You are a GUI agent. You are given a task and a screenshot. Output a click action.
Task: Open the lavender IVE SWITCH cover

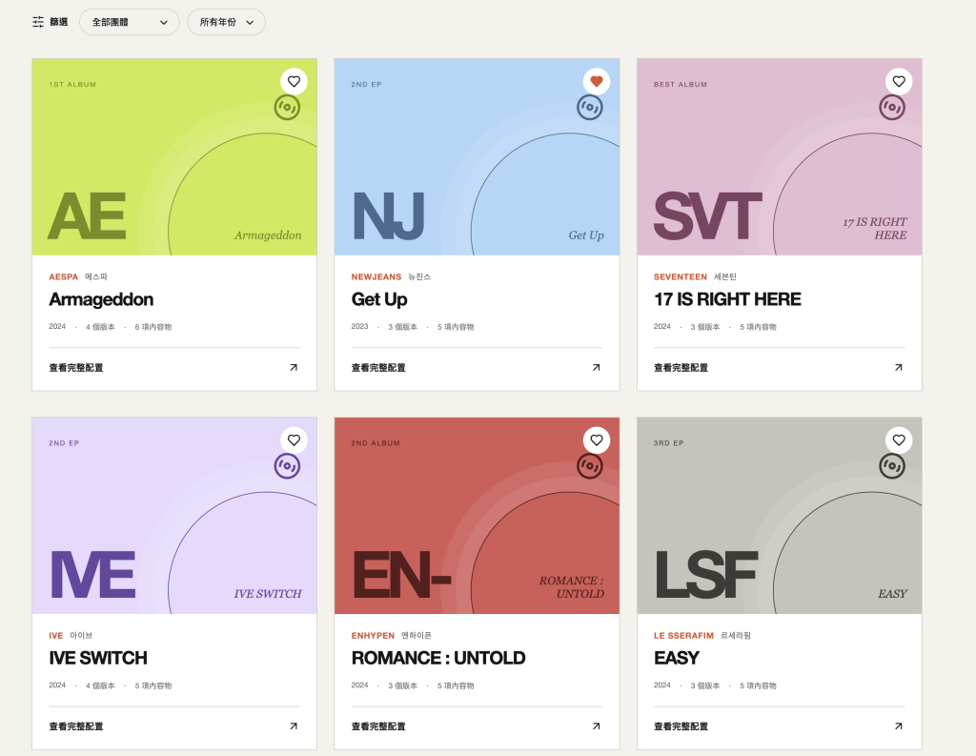click(174, 516)
